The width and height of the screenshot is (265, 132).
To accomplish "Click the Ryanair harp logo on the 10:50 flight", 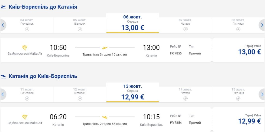I will (25, 48).
